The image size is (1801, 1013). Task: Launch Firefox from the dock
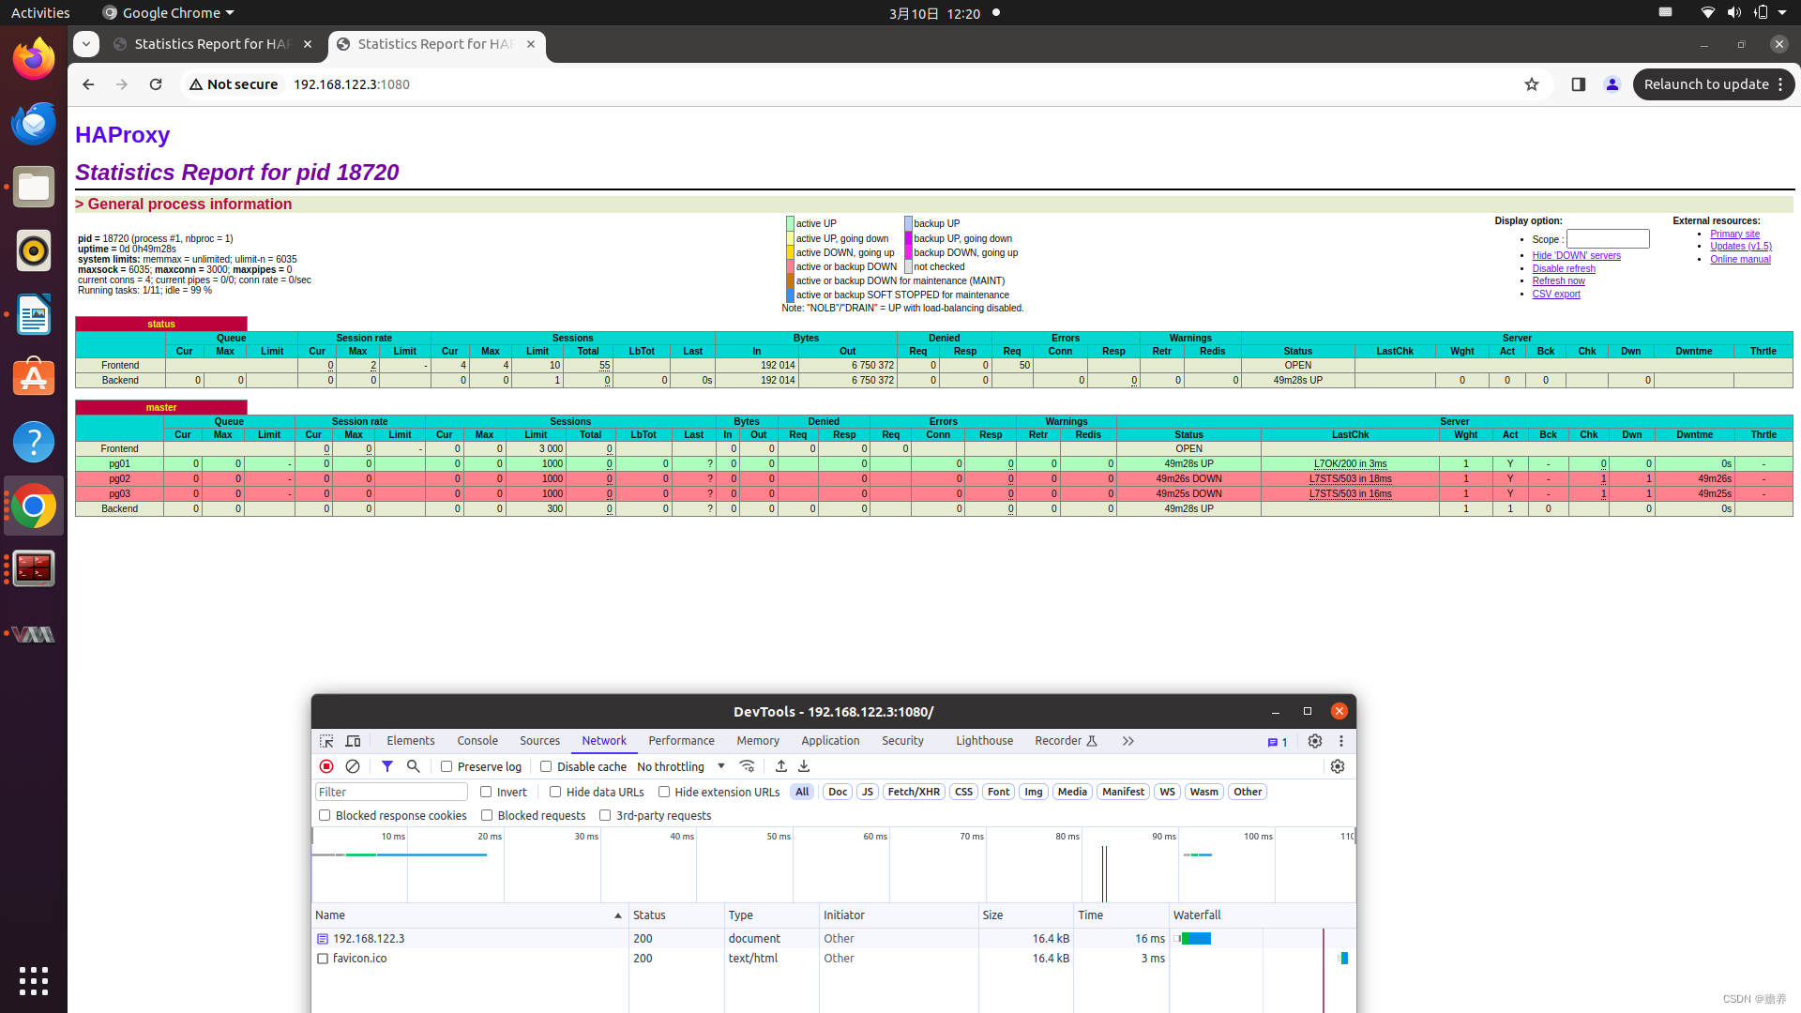click(x=34, y=59)
